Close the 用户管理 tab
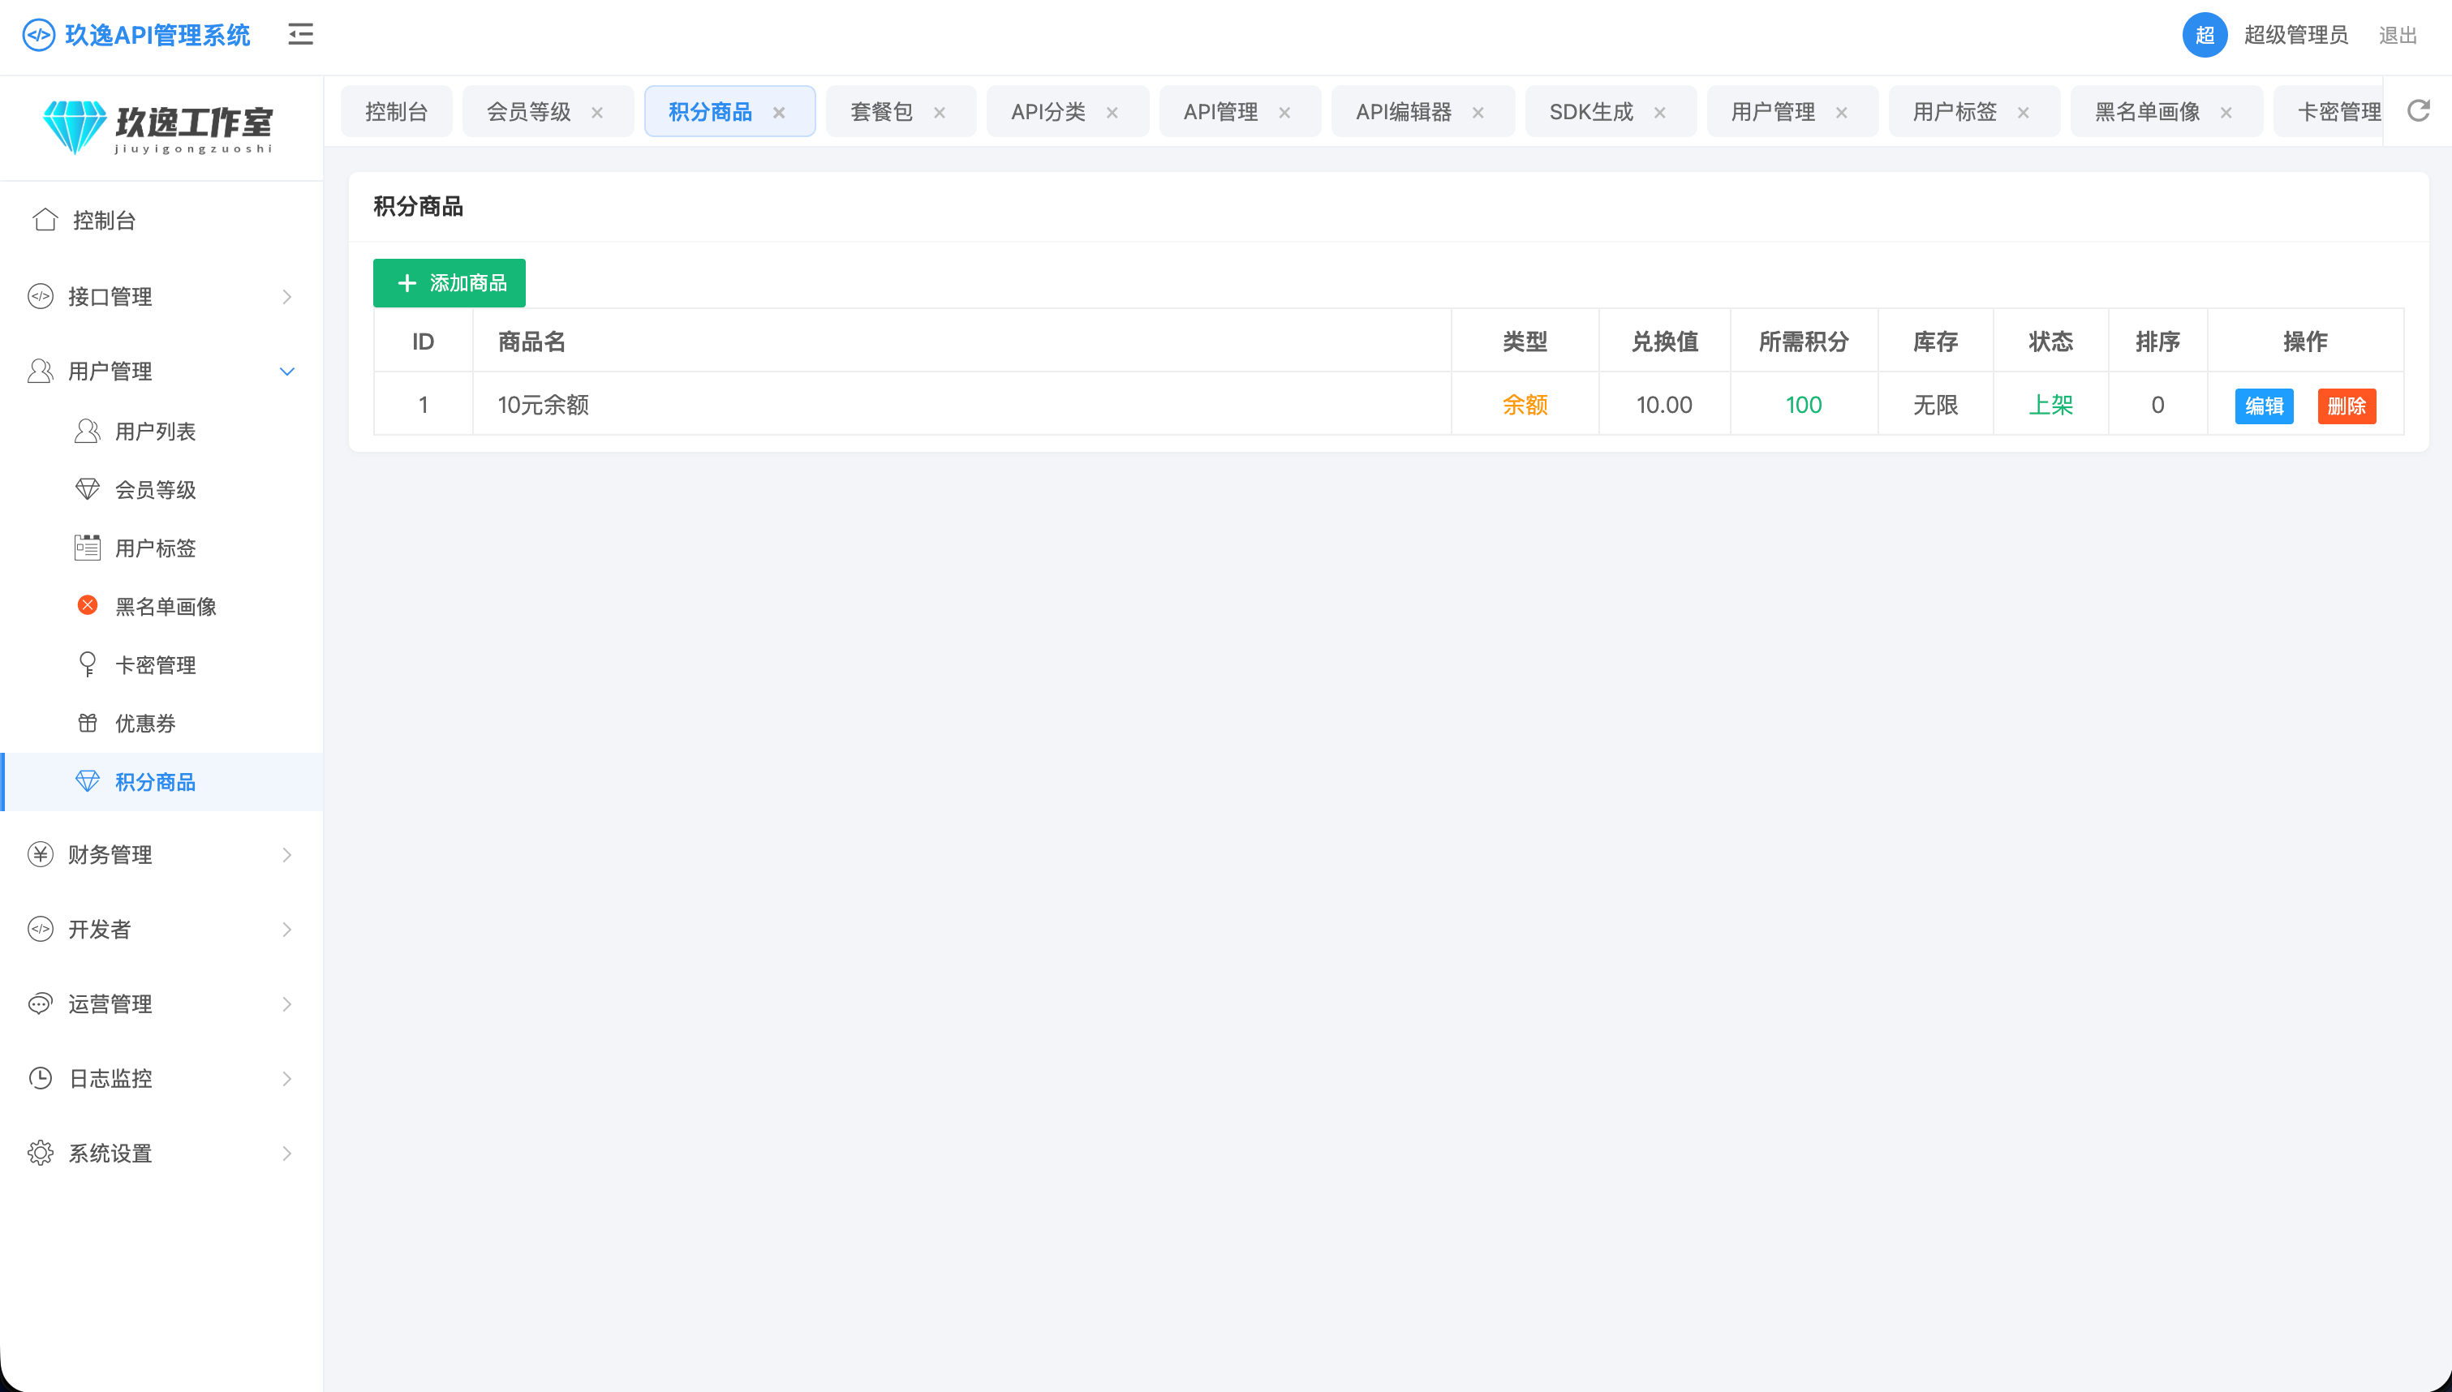 [x=1841, y=112]
